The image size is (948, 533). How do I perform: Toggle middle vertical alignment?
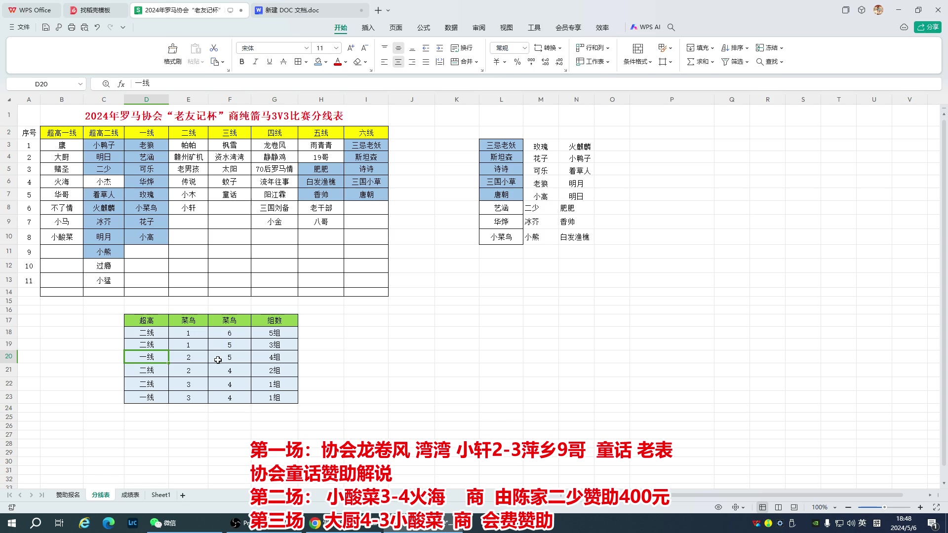click(398, 48)
